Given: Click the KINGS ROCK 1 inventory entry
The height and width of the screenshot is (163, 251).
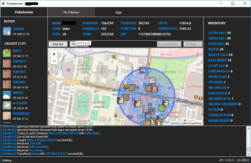Looking at the screenshot, I should tap(219, 93).
